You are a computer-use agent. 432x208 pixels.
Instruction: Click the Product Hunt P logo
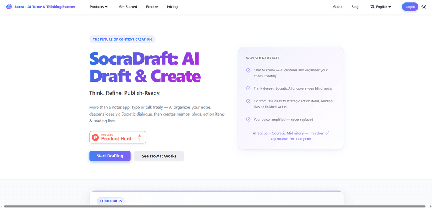tap(95, 137)
